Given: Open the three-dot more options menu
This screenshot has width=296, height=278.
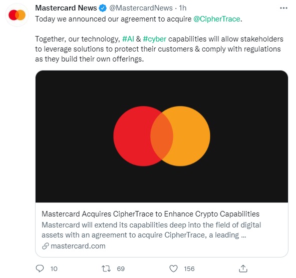Looking at the screenshot, I should [x=283, y=8].
